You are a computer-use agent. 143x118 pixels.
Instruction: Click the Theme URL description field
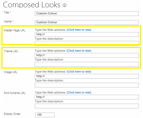click(87, 64)
